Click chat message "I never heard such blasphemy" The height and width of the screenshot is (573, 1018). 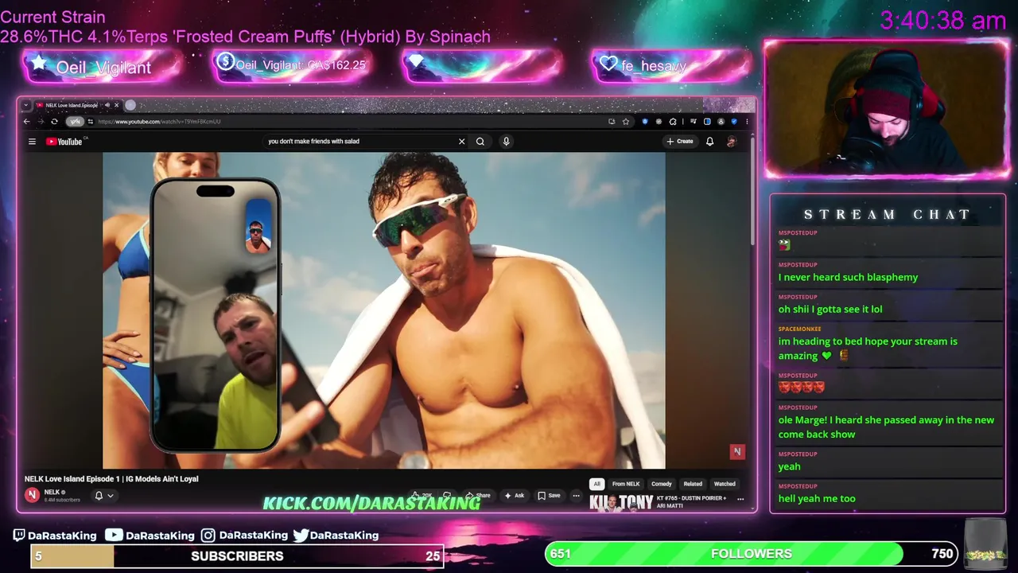coord(848,277)
